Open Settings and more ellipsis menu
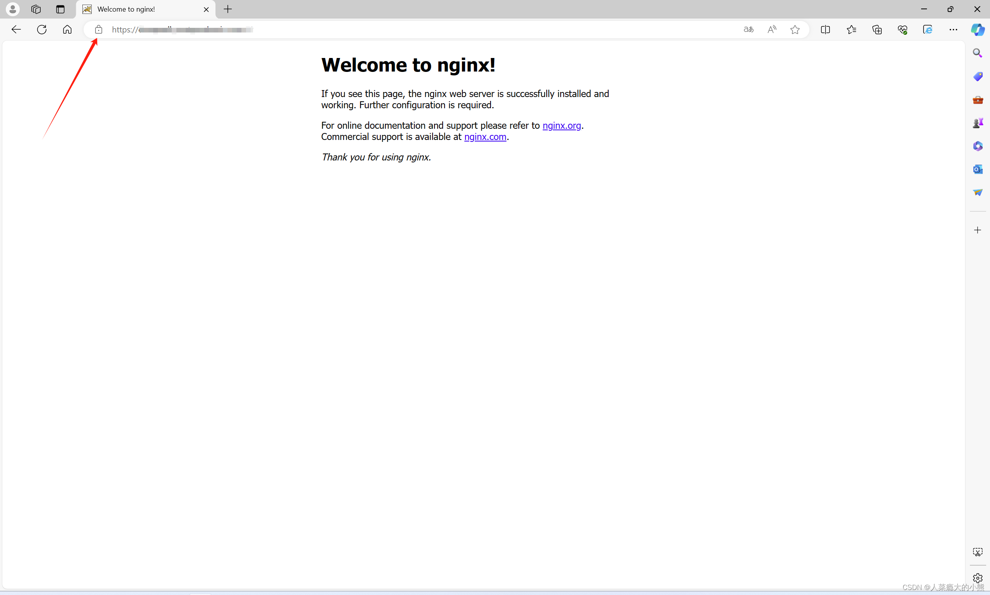Viewport: 990px width, 595px height. click(x=954, y=29)
